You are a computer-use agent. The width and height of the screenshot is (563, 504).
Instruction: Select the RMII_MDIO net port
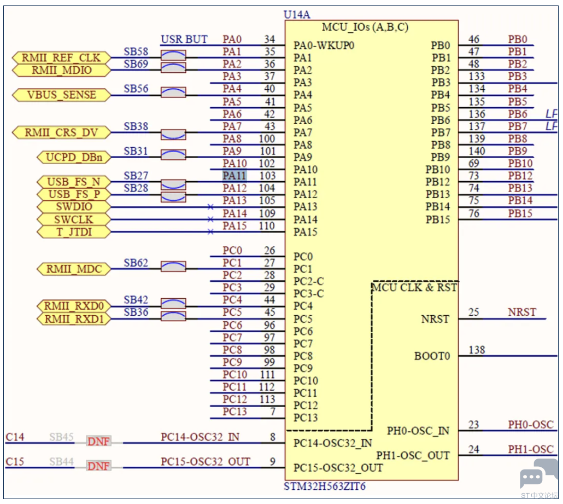click(x=61, y=69)
